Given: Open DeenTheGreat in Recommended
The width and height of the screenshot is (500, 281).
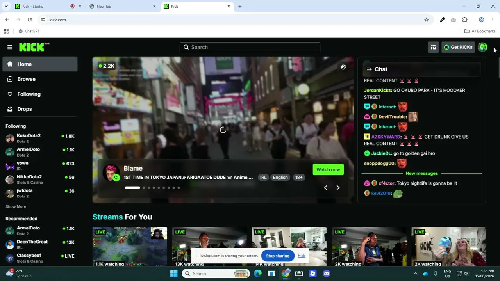Looking at the screenshot, I should (x=40, y=244).
